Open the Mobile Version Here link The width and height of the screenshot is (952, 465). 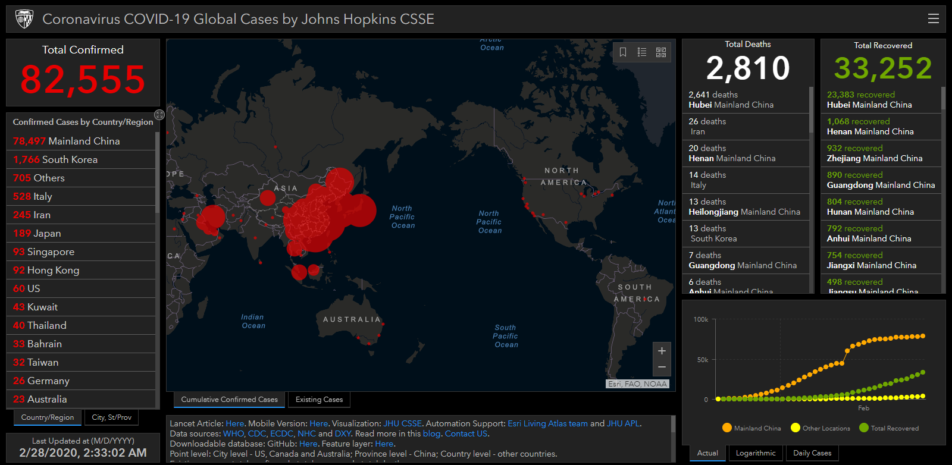click(319, 424)
